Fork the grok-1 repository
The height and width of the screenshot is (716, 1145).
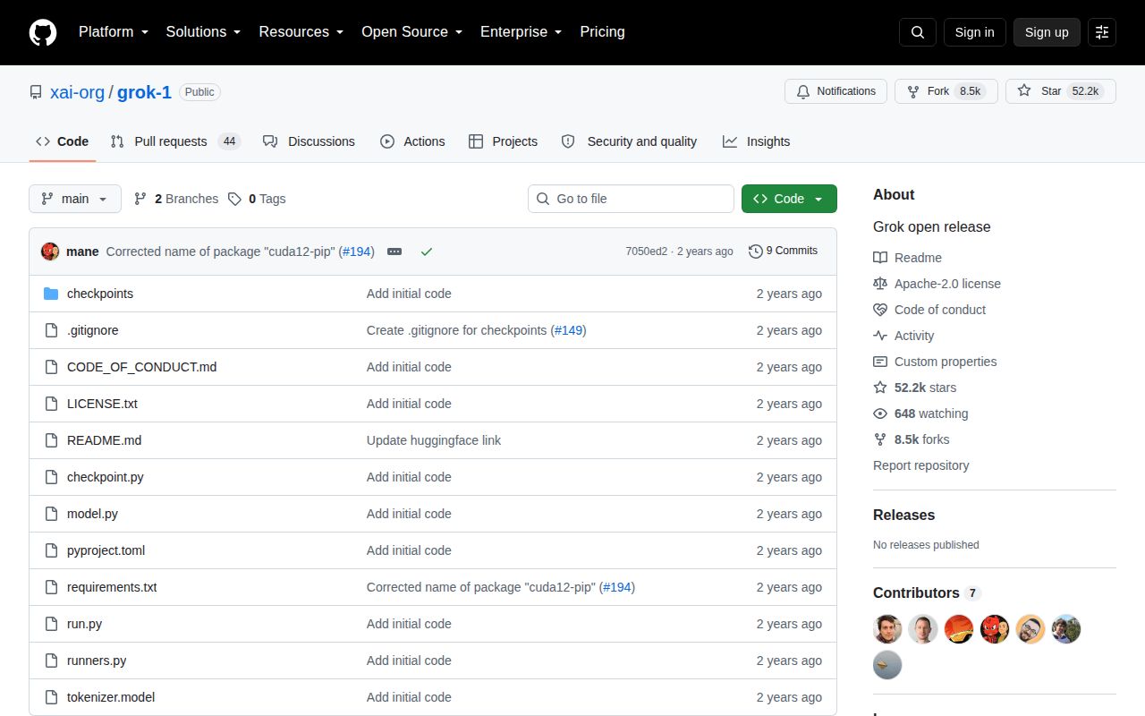[x=946, y=91]
